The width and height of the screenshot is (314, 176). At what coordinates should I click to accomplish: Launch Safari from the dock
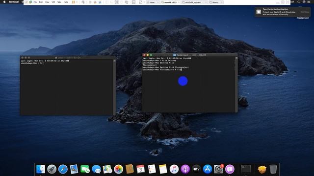coord(63,169)
